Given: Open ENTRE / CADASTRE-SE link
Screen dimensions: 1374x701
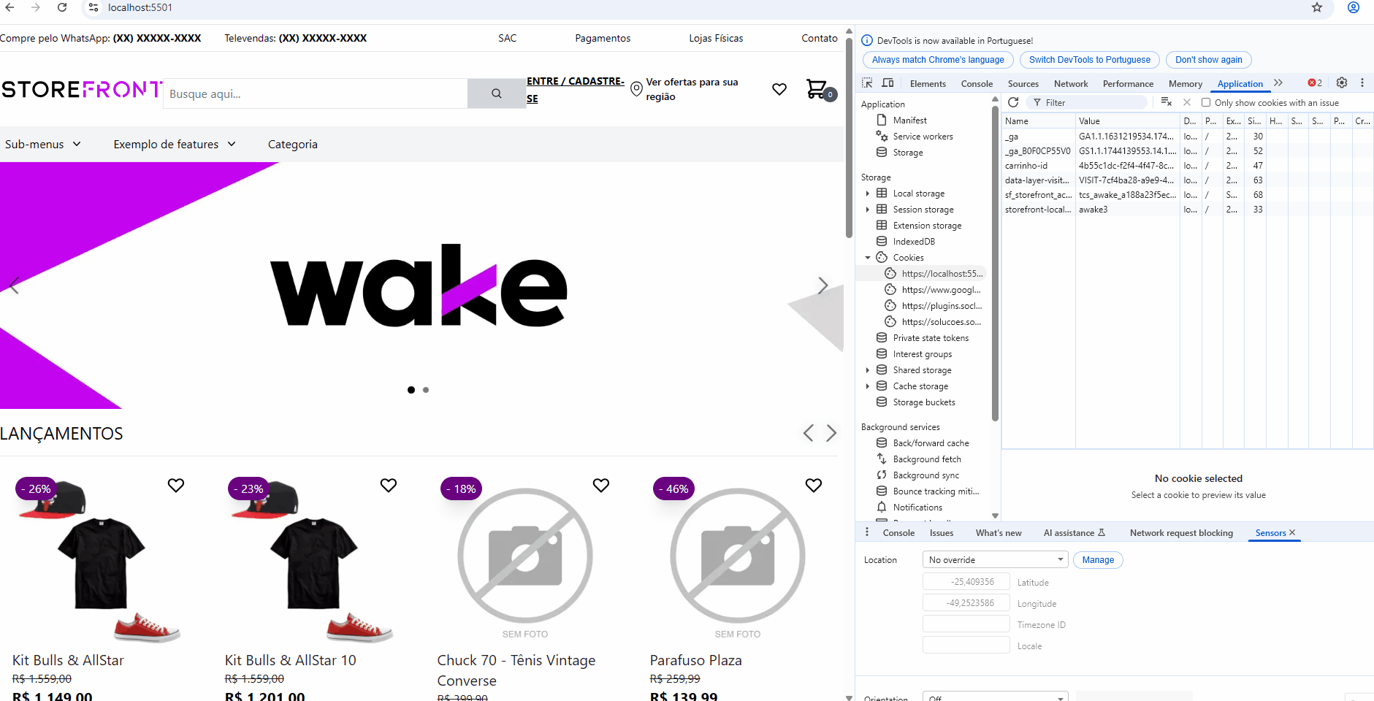Looking at the screenshot, I should 576,90.
